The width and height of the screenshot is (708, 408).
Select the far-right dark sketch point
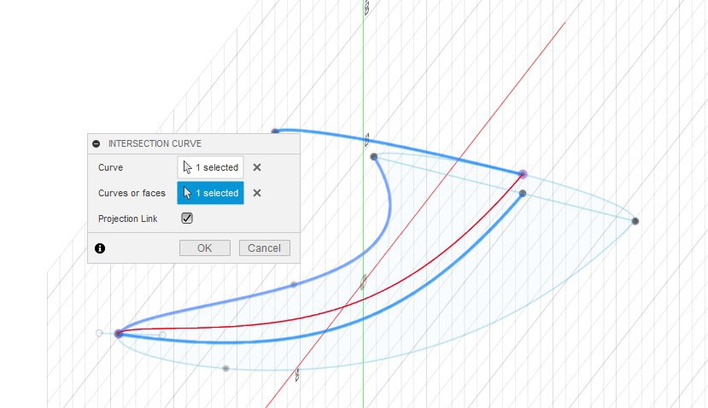tap(635, 221)
